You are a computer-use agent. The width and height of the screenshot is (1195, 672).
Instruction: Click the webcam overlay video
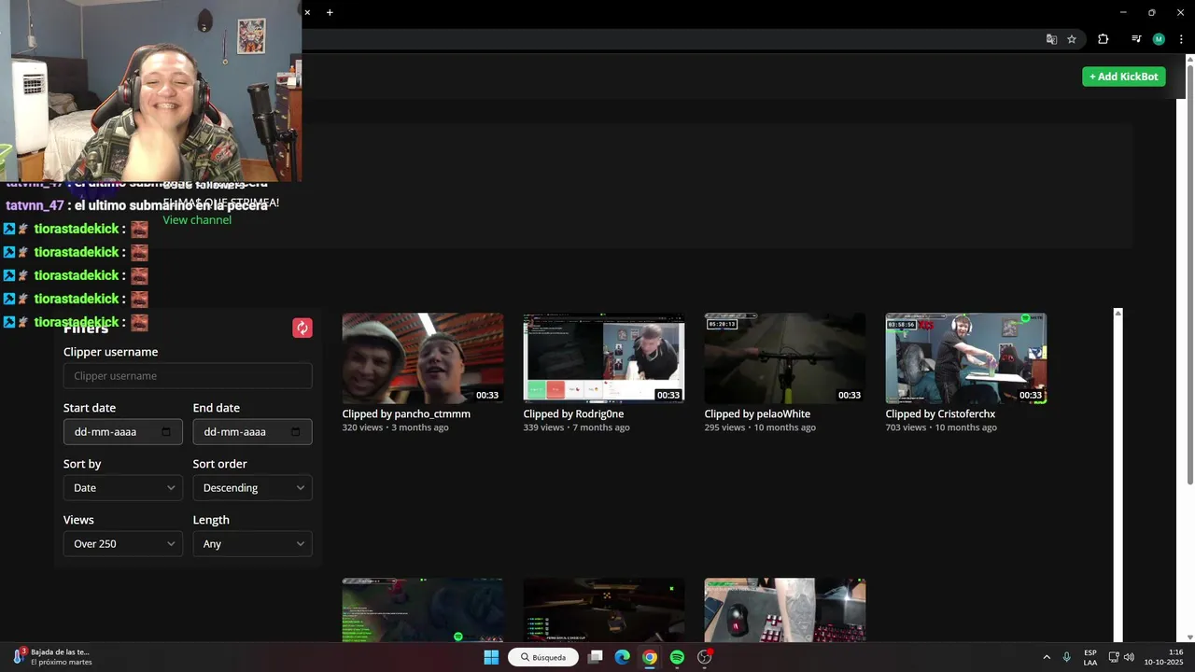(150, 91)
